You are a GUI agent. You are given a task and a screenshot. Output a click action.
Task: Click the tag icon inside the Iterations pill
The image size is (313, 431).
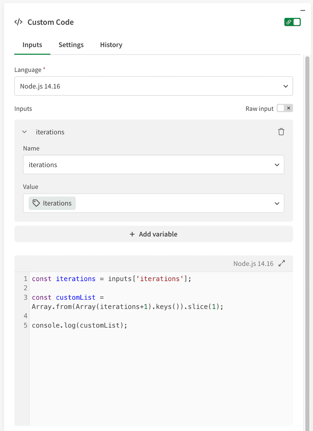tap(36, 203)
